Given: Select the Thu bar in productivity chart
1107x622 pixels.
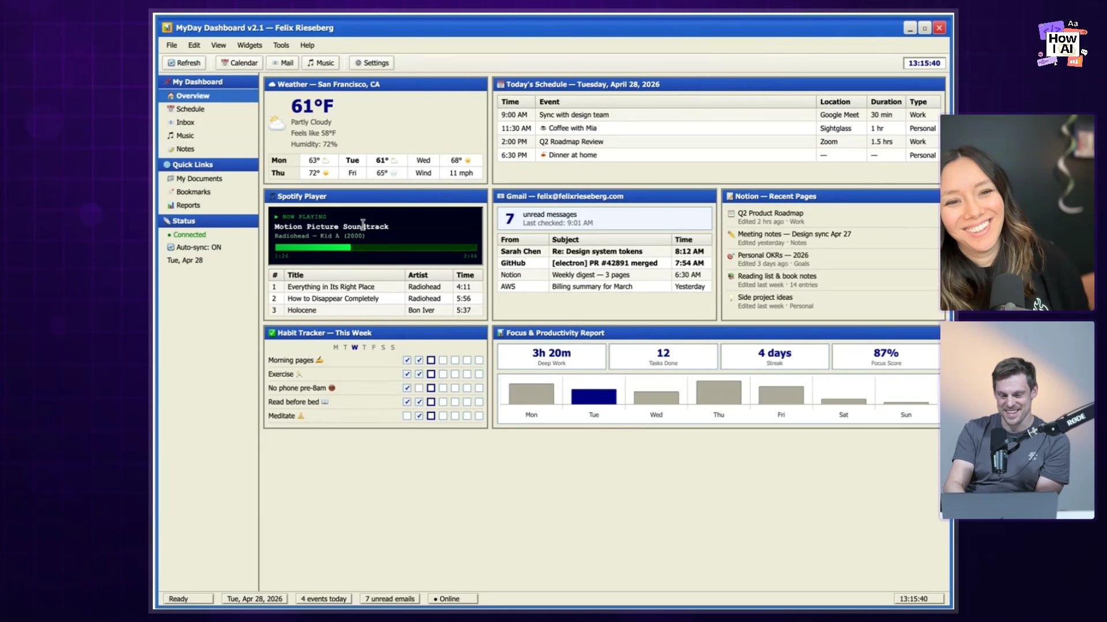Looking at the screenshot, I should (718, 392).
